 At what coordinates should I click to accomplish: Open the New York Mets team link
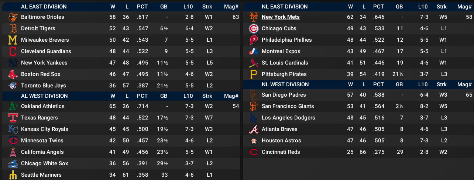coord(281,17)
